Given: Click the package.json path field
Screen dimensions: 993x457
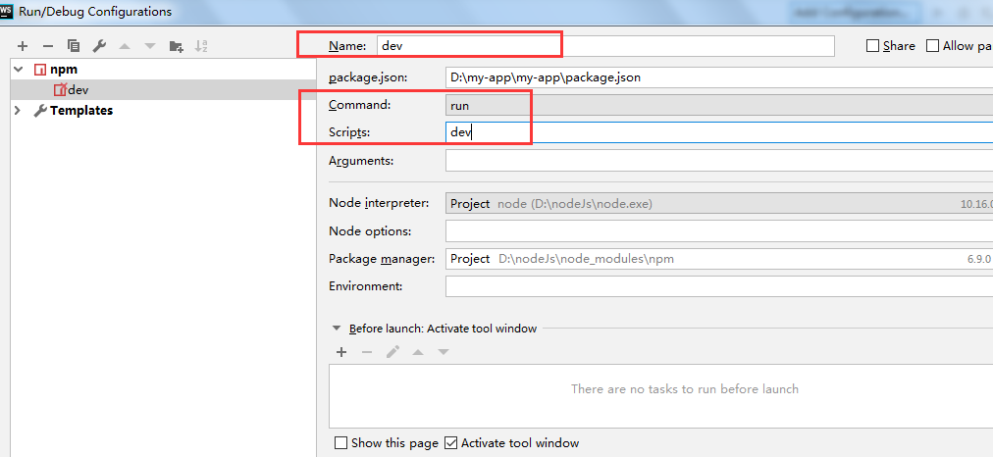Looking at the screenshot, I should [x=719, y=77].
